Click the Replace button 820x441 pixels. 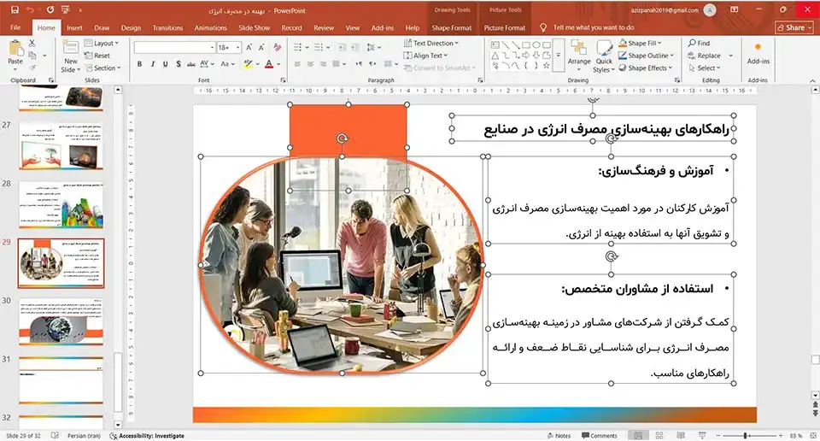[x=705, y=56]
